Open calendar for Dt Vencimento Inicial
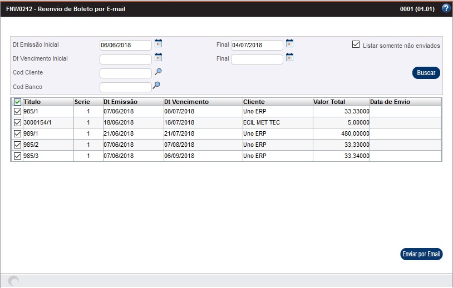 [x=158, y=57]
